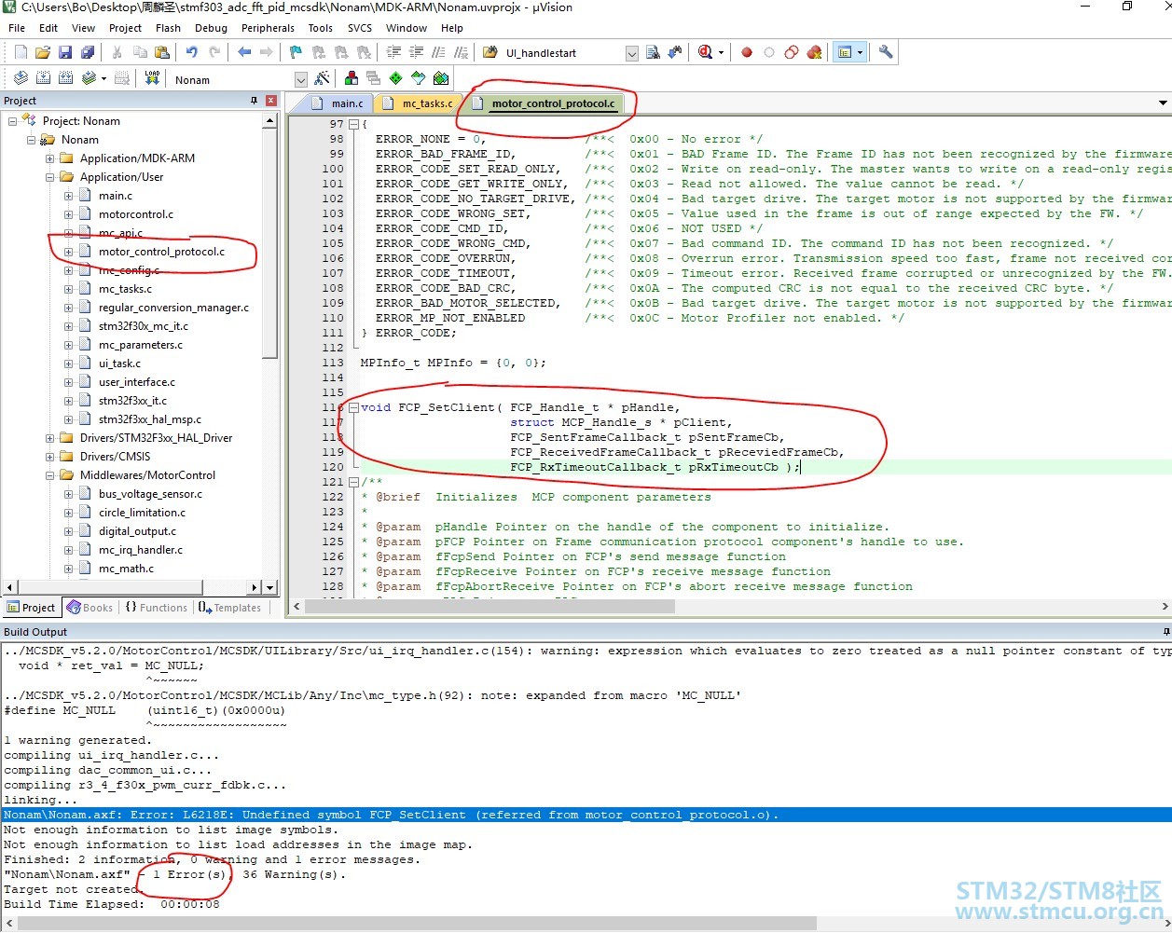Launch the Pack Installer icon
This screenshot has height=933, width=1172.
click(x=441, y=78)
